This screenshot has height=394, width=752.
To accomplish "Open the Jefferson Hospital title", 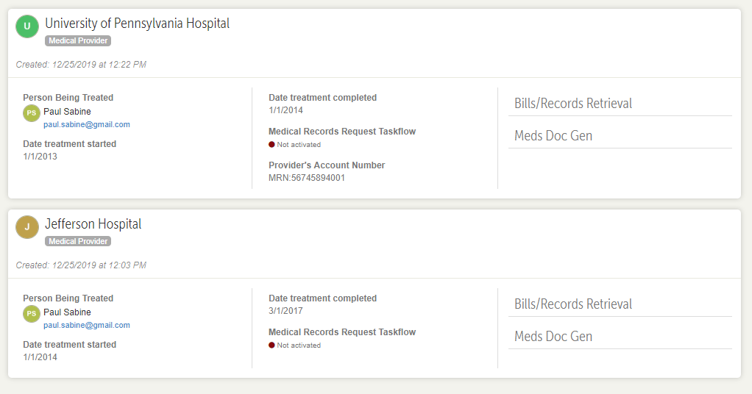I will (x=93, y=224).
